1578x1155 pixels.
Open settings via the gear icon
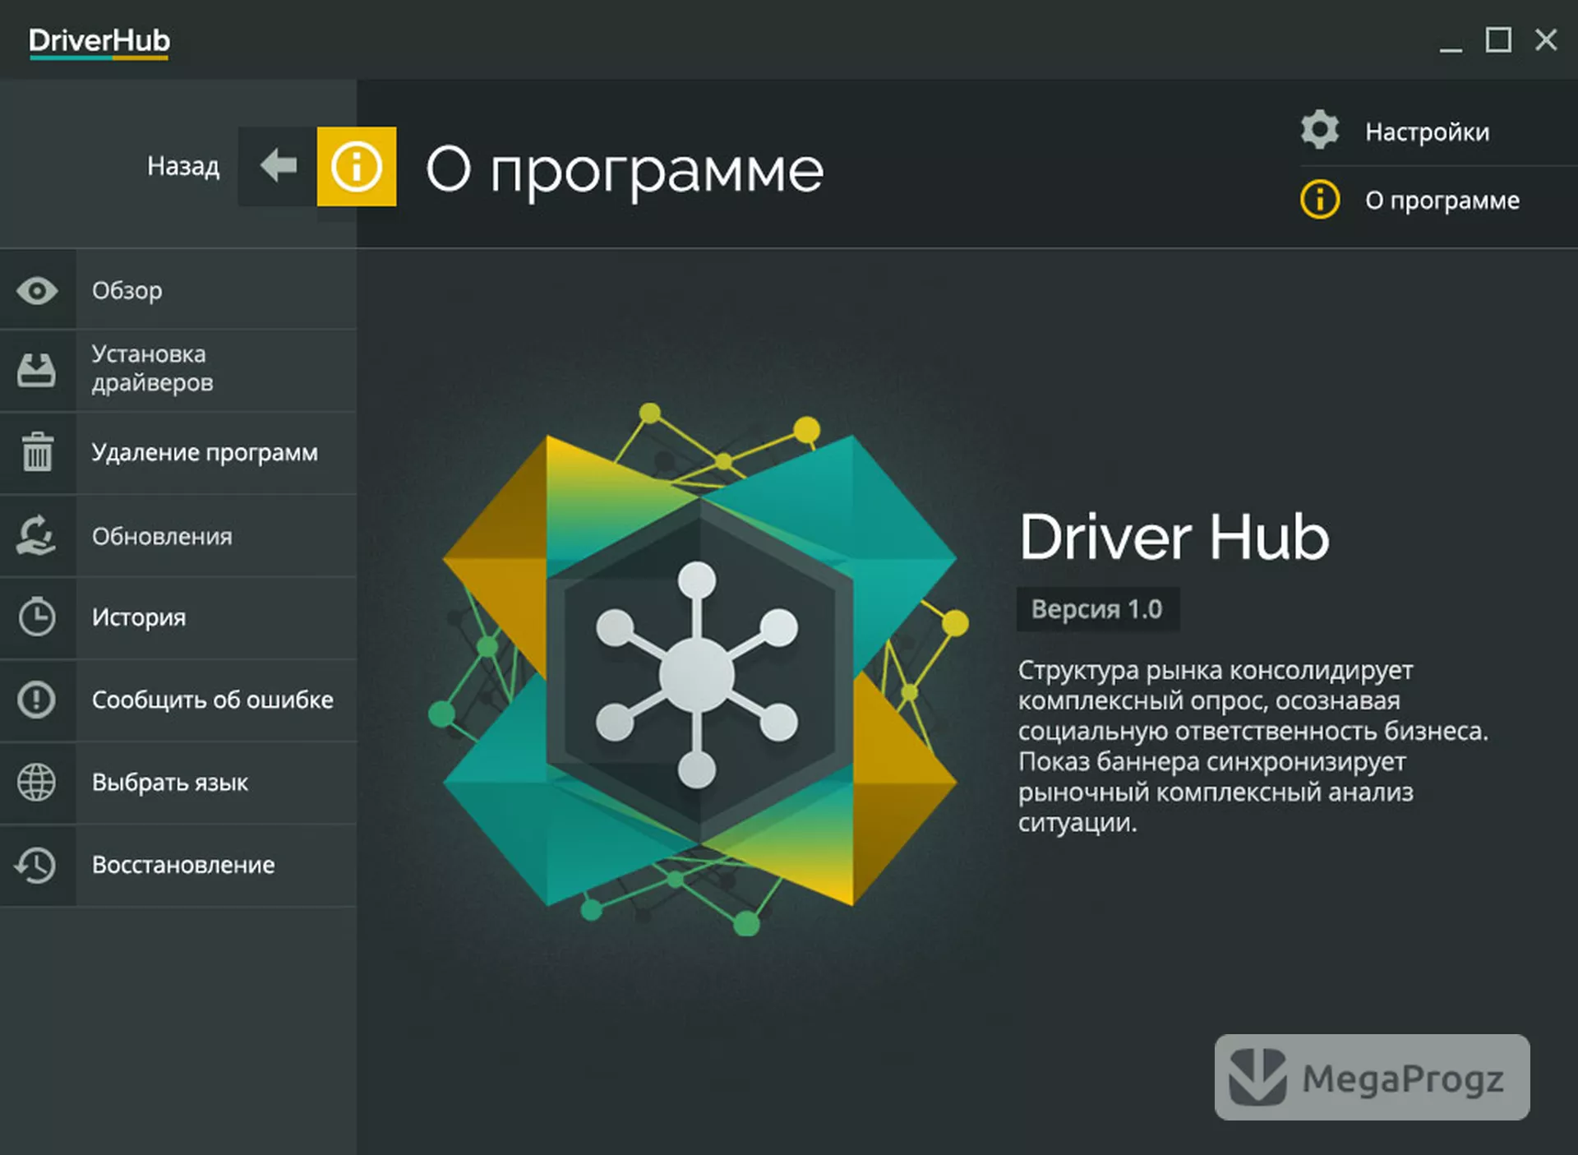click(x=1320, y=130)
